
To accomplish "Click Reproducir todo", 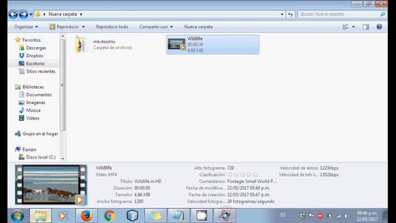I will (112, 27).
